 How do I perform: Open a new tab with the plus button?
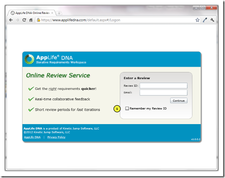point(59,13)
